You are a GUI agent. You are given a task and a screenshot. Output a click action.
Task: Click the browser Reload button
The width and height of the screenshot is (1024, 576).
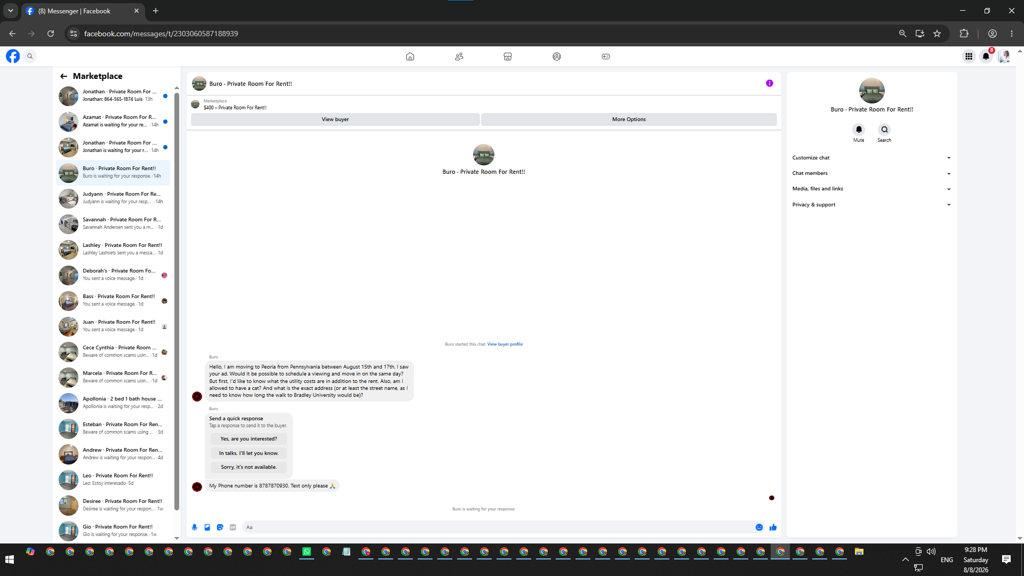click(51, 34)
